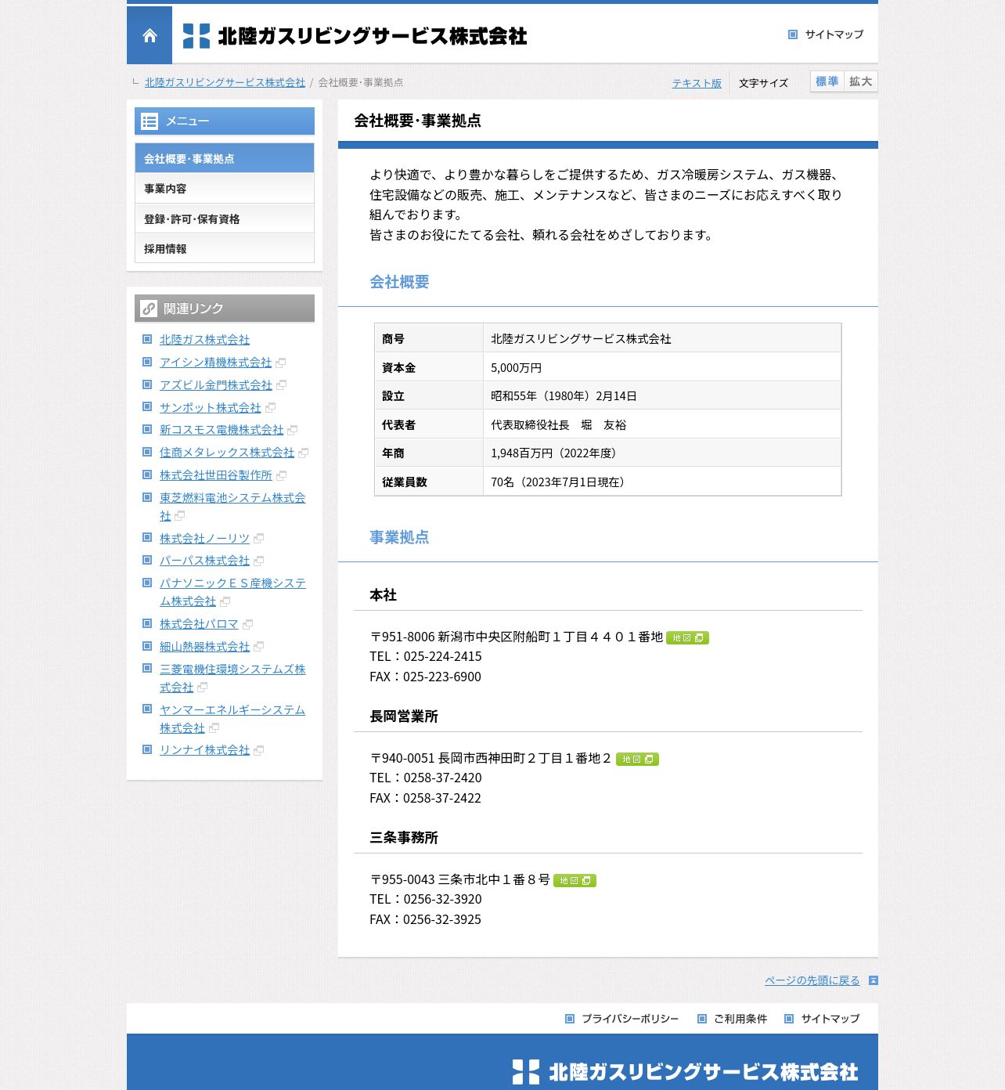
Task: Click the home icon in header
Action: click(149, 35)
